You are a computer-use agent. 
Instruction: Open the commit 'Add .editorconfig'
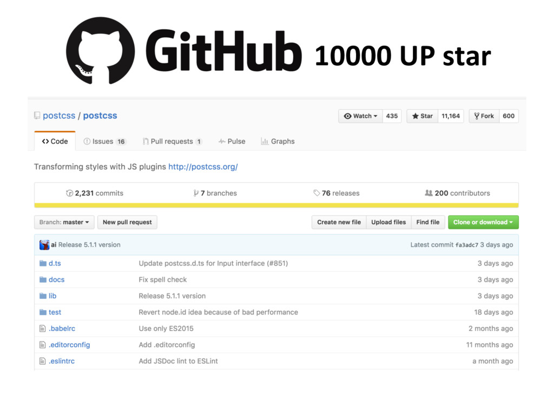tap(167, 345)
